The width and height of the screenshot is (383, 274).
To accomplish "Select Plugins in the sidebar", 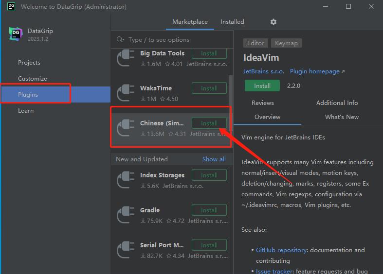I will point(55,95).
